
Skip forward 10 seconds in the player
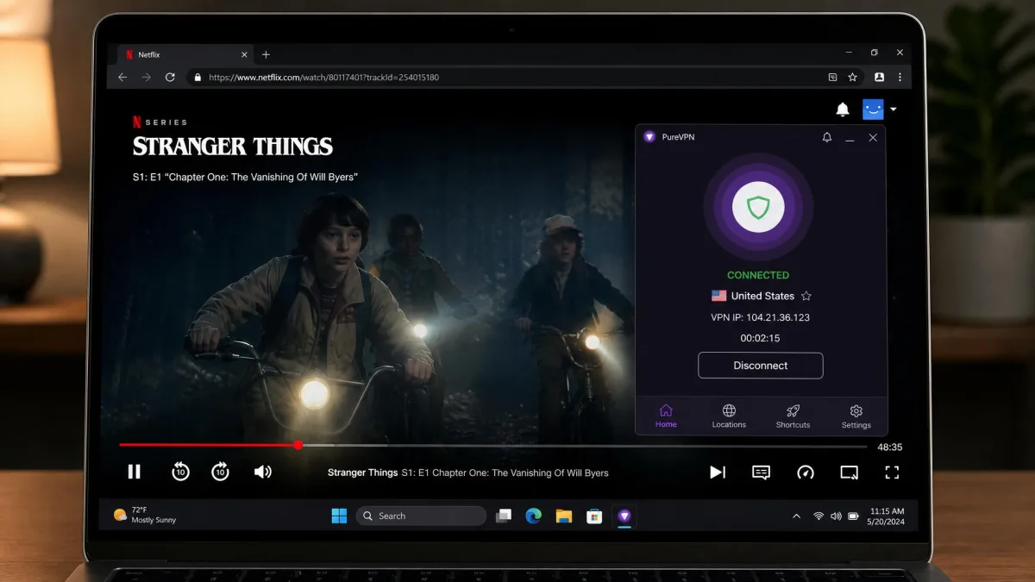(221, 472)
